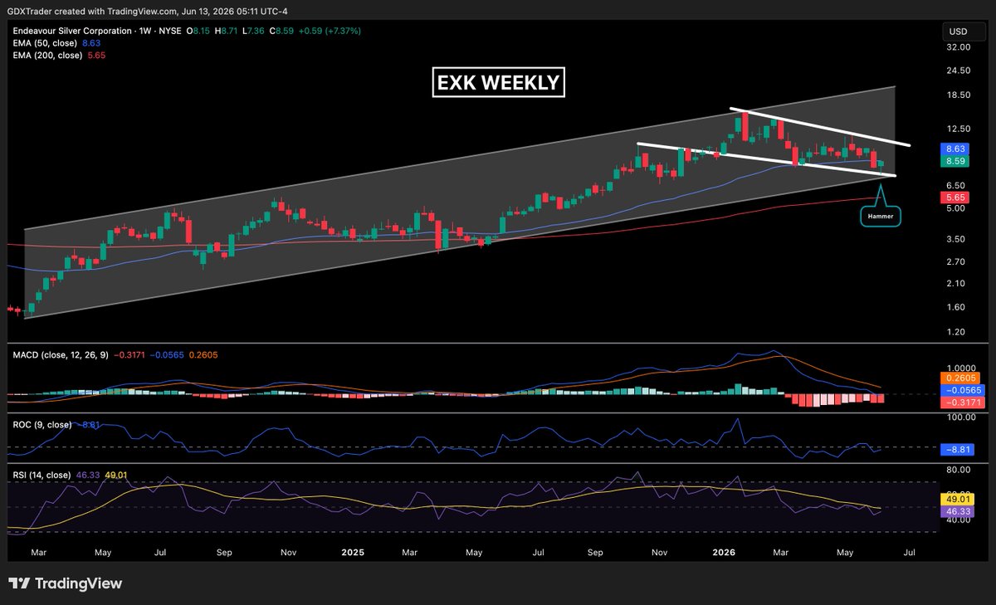The width and height of the screenshot is (996, 605).
Task: Click the 80.00 label on RSI scale
Action: [959, 469]
